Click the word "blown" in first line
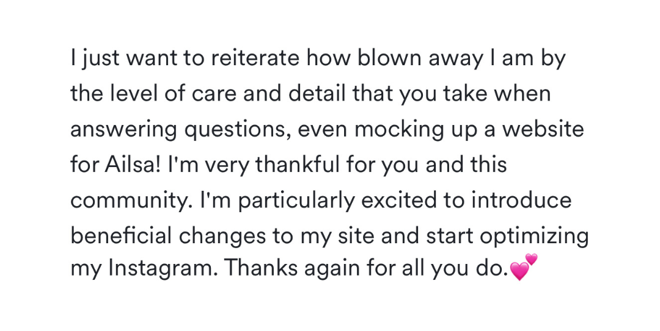Screen dimensions: 660x331 click(x=390, y=58)
